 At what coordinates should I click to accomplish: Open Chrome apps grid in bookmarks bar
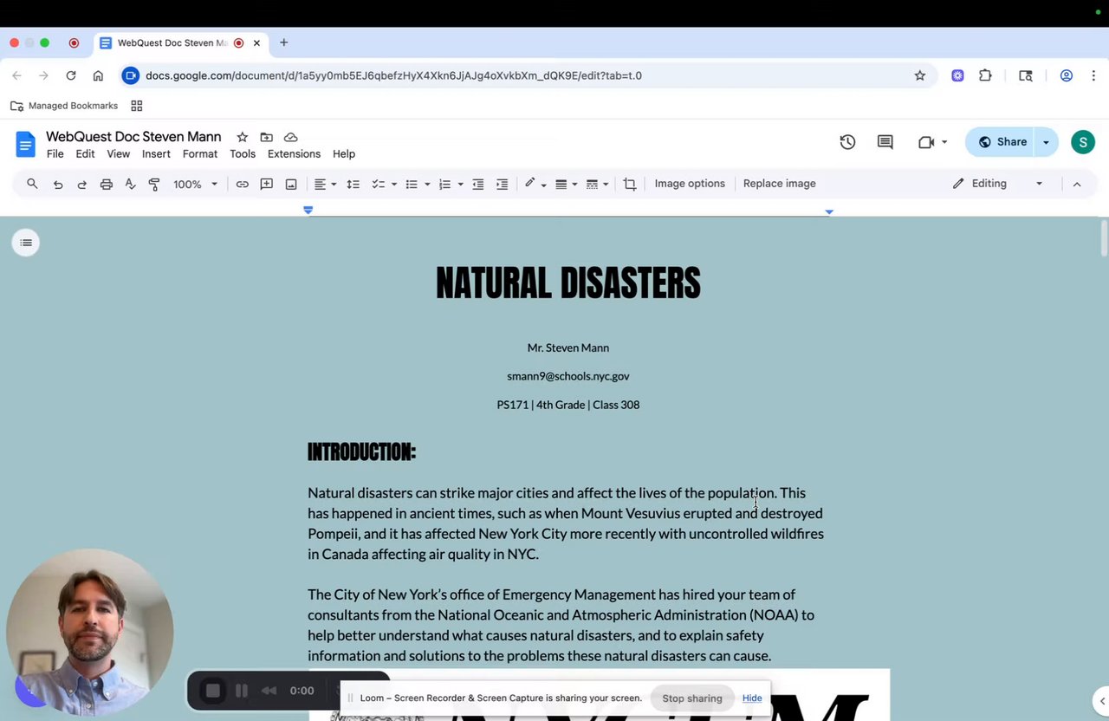[x=136, y=106]
